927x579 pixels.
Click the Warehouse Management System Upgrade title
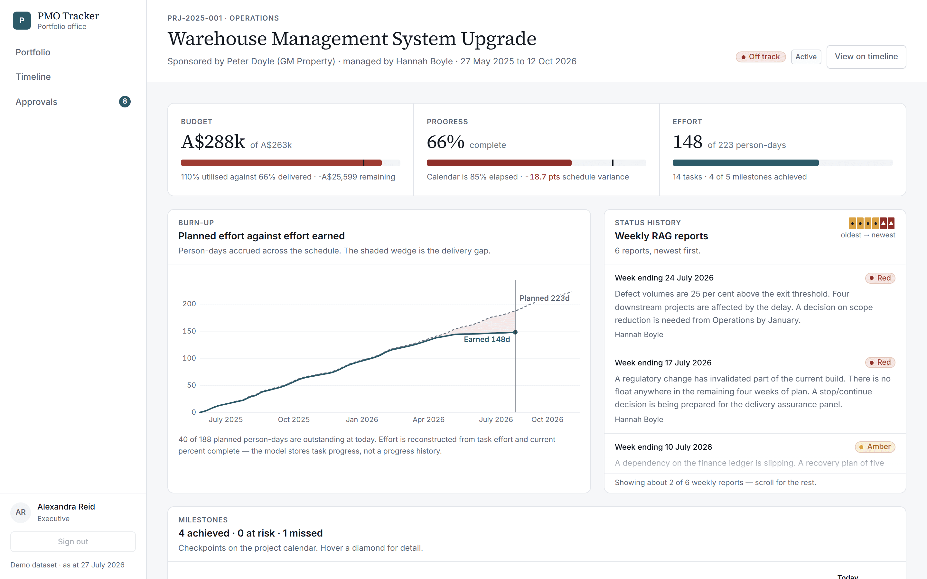tap(351, 38)
